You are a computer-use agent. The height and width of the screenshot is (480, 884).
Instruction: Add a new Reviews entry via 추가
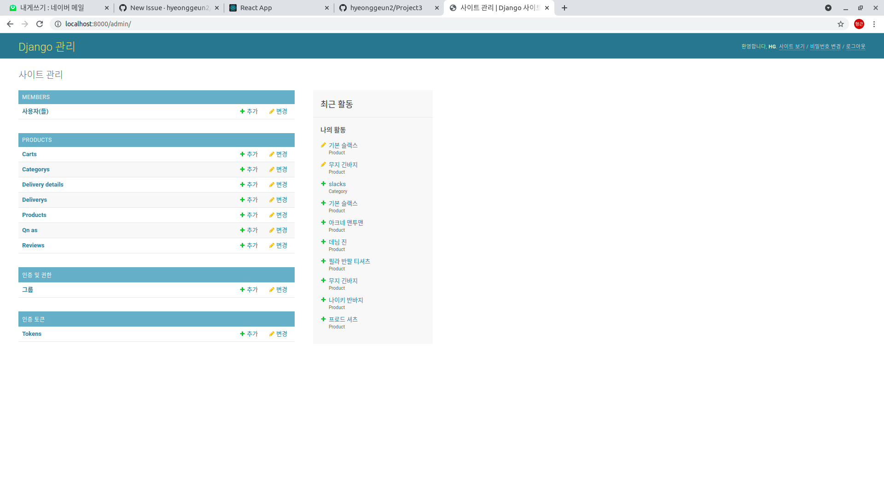click(249, 246)
